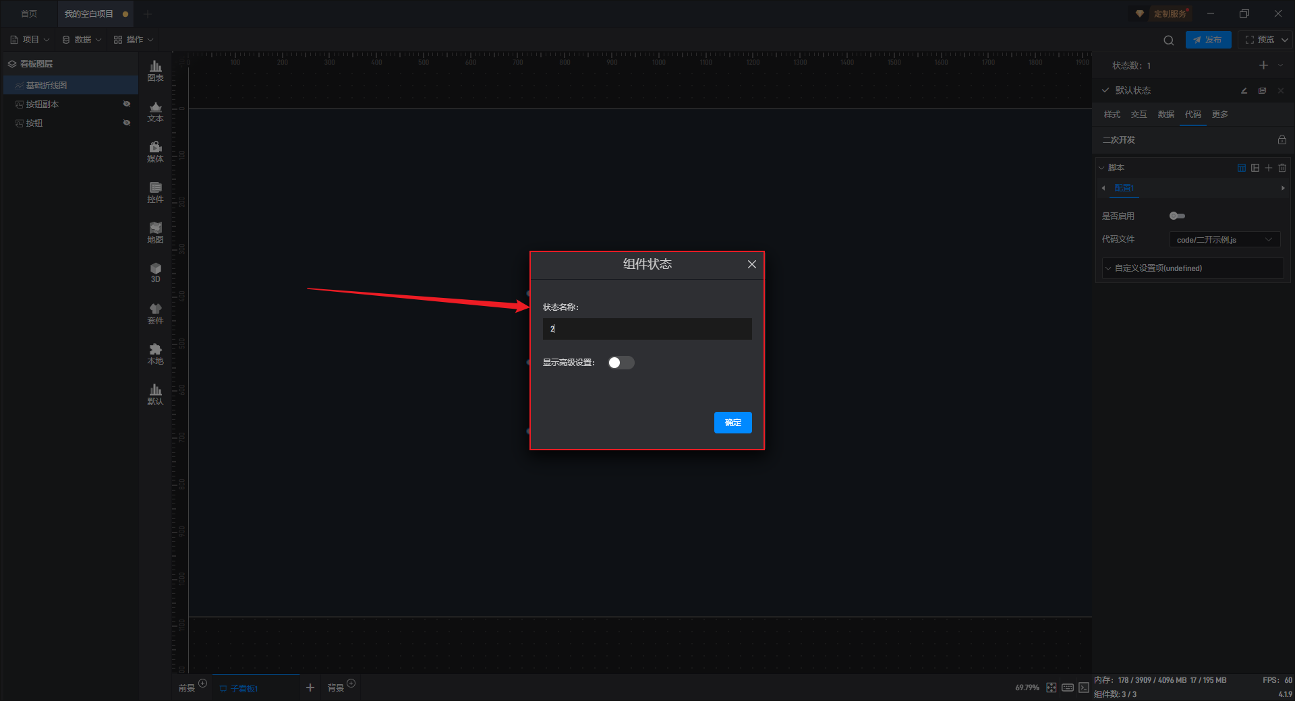Open the 项目 menu
This screenshot has height=701, width=1295.
(x=30, y=40)
